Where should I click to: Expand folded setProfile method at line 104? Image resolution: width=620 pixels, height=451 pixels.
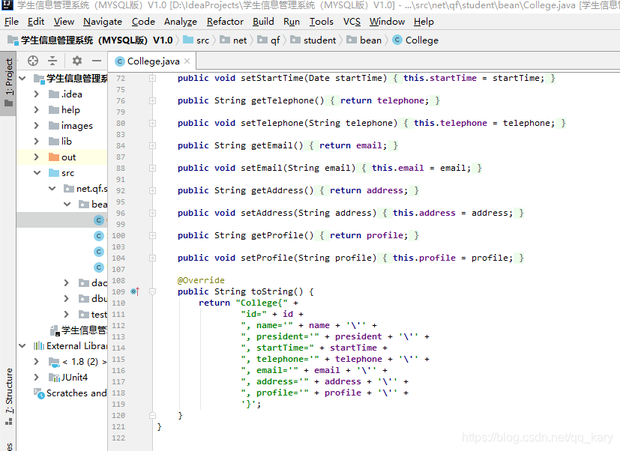point(152,258)
